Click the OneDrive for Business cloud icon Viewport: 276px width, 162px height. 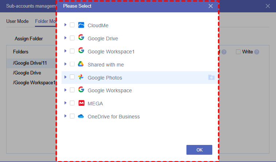81,116
